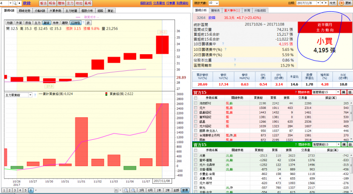The width and height of the screenshot is (353, 194).
Task: Click the 看法 toolbar button
Action: click(x=43, y=3)
